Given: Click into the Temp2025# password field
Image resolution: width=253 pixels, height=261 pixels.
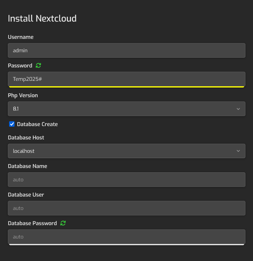Looking at the screenshot, I should click(x=127, y=79).
